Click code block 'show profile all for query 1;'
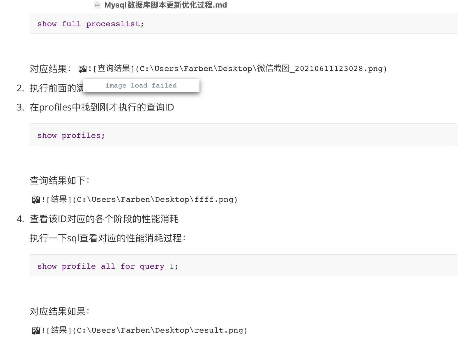Viewport: 470px width, 346px height. tap(243, 265)
